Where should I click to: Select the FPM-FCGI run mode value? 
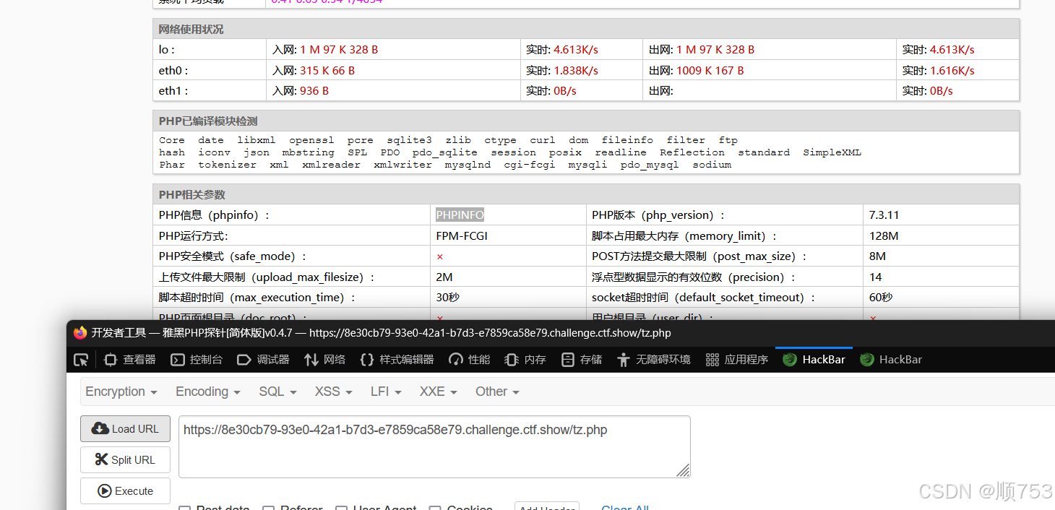click(462, 236)
